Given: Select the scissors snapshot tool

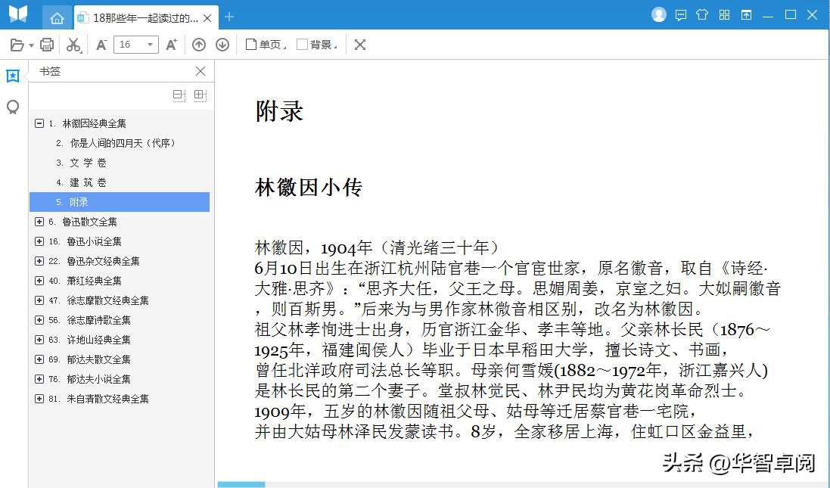Looking at the screenshot, I should (73, 45).
